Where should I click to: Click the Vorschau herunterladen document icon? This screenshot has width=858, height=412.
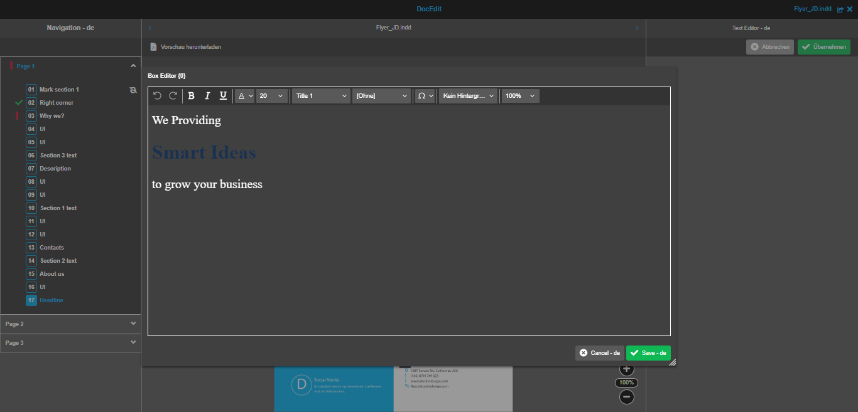point(153,46)
